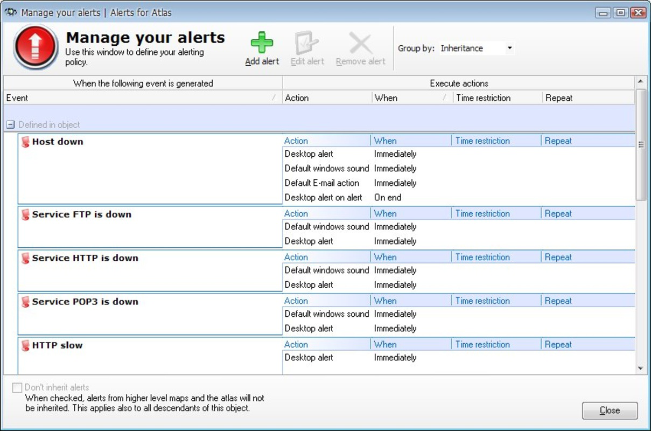Click the icon beside Service FTP is down
The image size is (651, 431).
click(25, 214)
